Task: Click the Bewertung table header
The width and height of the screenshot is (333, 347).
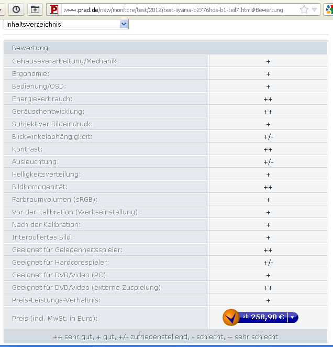Action: pyautogui.click(x=30, y=48)
